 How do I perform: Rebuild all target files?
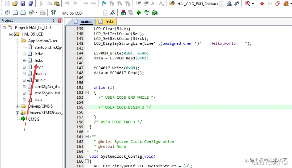[x=23, y=13]
